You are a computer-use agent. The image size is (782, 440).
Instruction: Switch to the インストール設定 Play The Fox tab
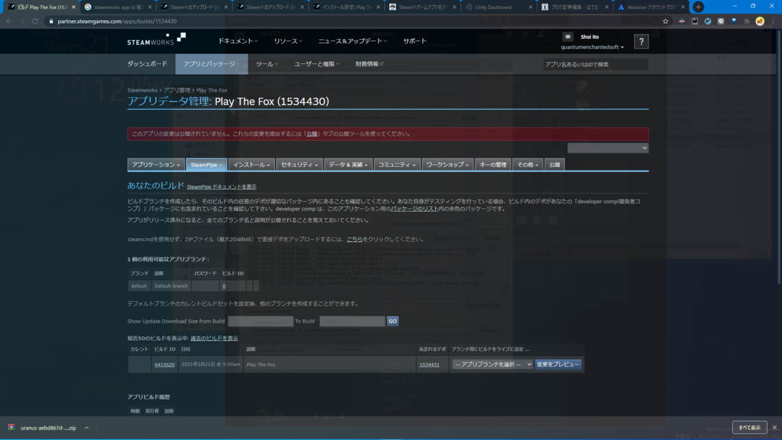click(x=347, y=7)
